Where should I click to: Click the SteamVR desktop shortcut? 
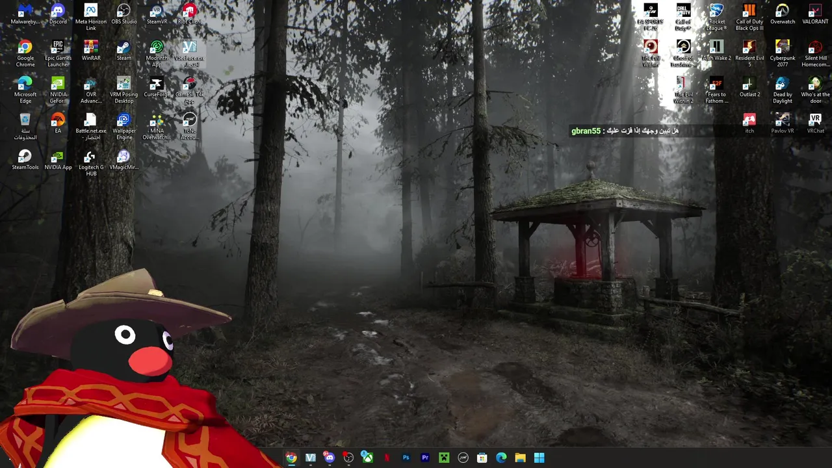pyautogui.click(x=157, y=15)
